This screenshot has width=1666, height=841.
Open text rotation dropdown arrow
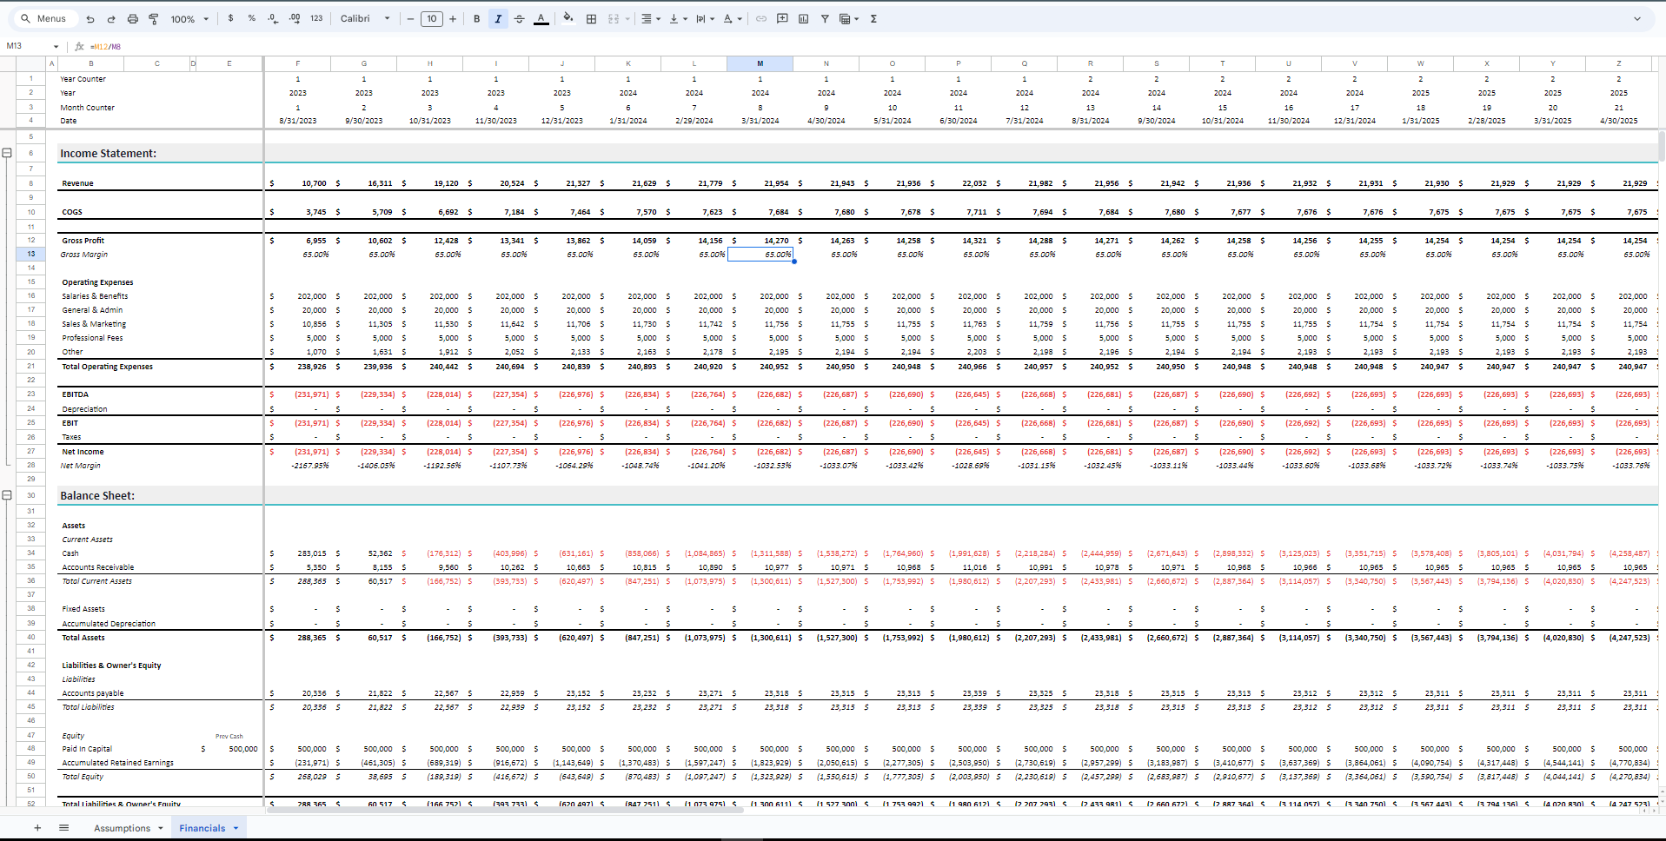coord(740,18)
